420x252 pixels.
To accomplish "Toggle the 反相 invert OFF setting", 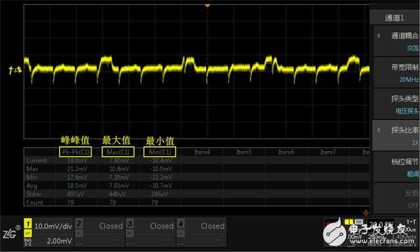I will coord(396,198).
